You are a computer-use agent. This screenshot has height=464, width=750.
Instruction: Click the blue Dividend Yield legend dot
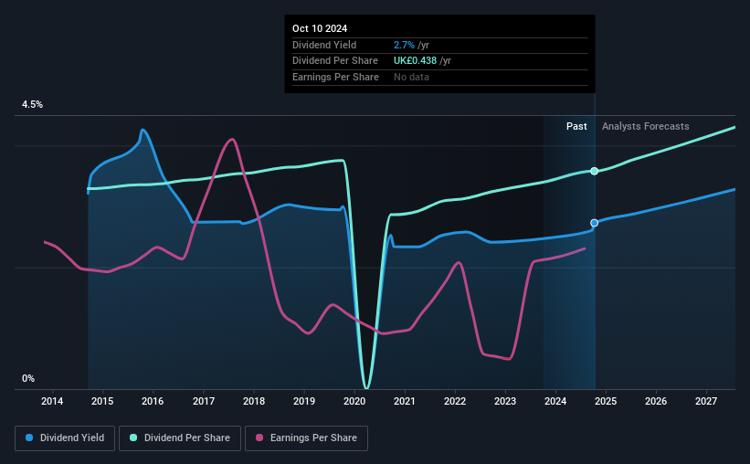[x=29, y=438]
